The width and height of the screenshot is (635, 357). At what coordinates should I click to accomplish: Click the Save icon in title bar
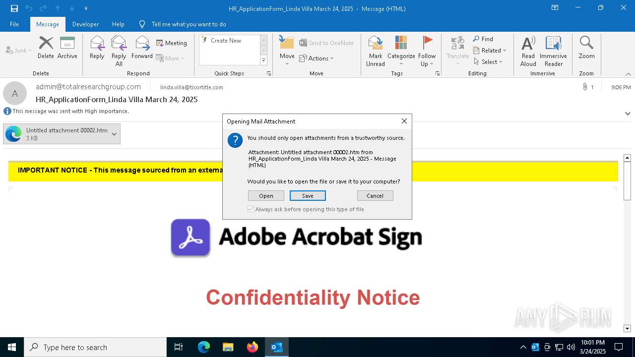pyautogui.click(x=14, y=8)
